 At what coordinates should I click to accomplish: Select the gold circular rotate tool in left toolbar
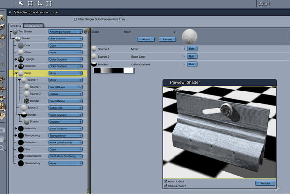[x=2, y=36]
